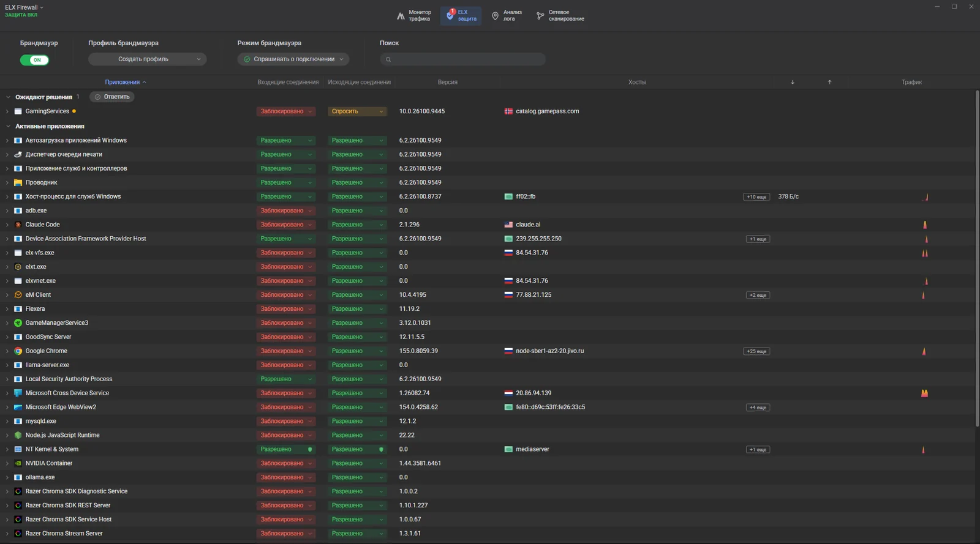The image size is (980, 544).
Task: Click the Диспетчер очереди печати icon
Action: point(18,154)
